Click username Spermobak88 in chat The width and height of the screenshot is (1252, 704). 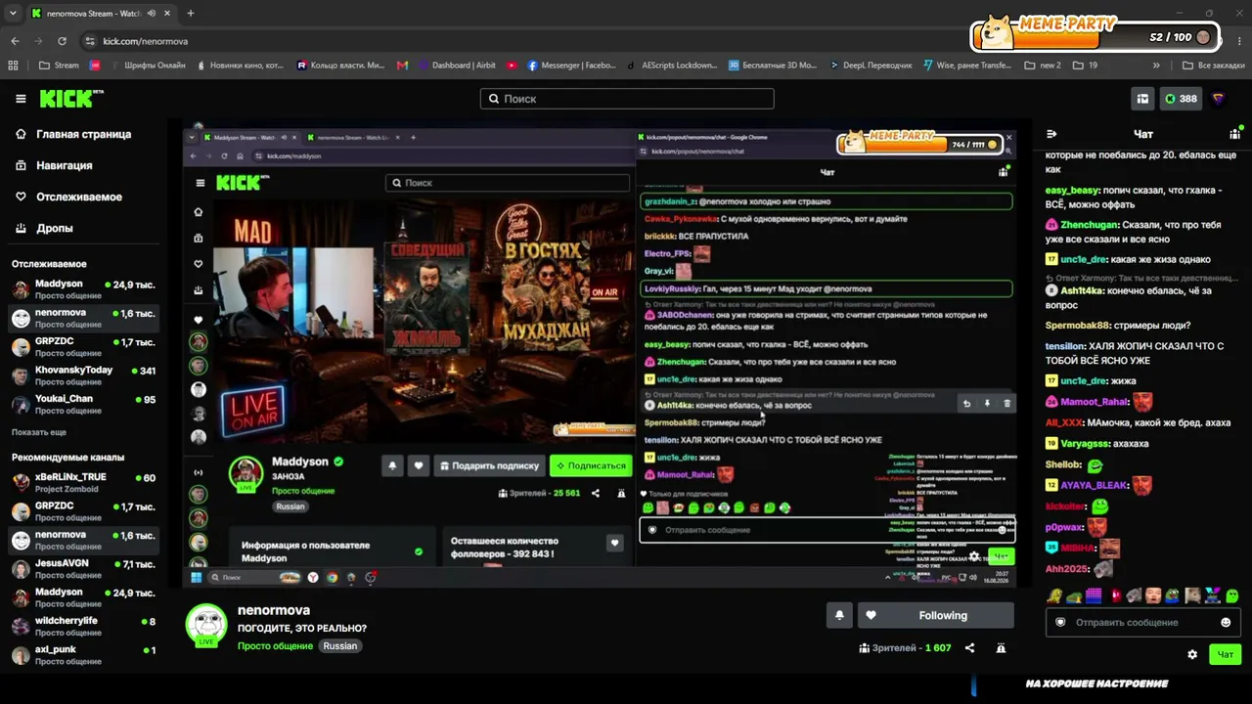1078,325
